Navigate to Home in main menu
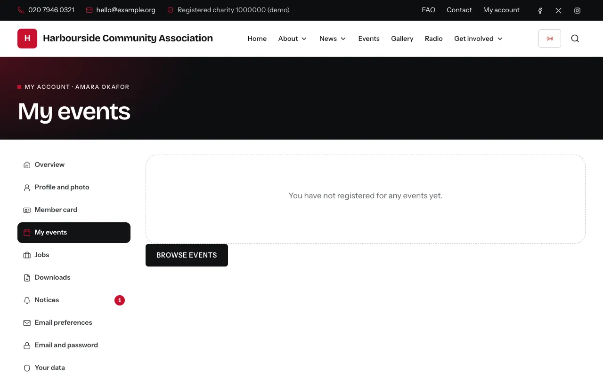Image resolution: width=603 pixels, height=376 pixels. point(257,39)
